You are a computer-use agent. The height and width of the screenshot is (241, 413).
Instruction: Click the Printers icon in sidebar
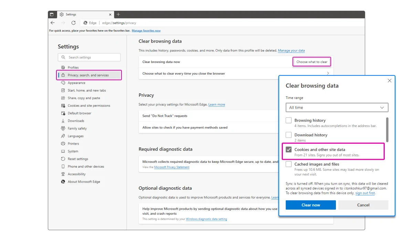pyautogui.click(x=63, y=144)
